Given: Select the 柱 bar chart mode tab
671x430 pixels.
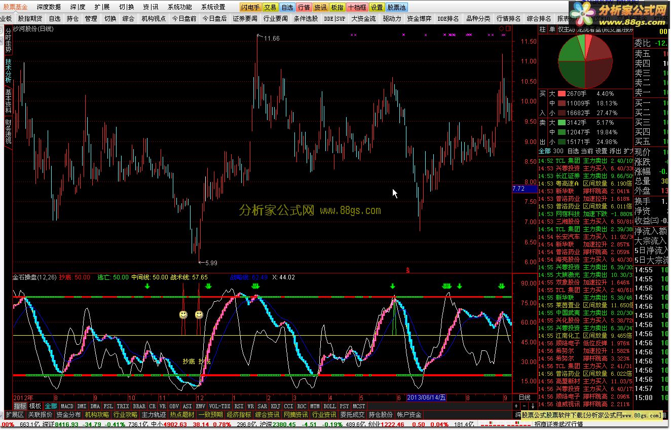Looking at the screenshot, I should [x=543, y=29].
